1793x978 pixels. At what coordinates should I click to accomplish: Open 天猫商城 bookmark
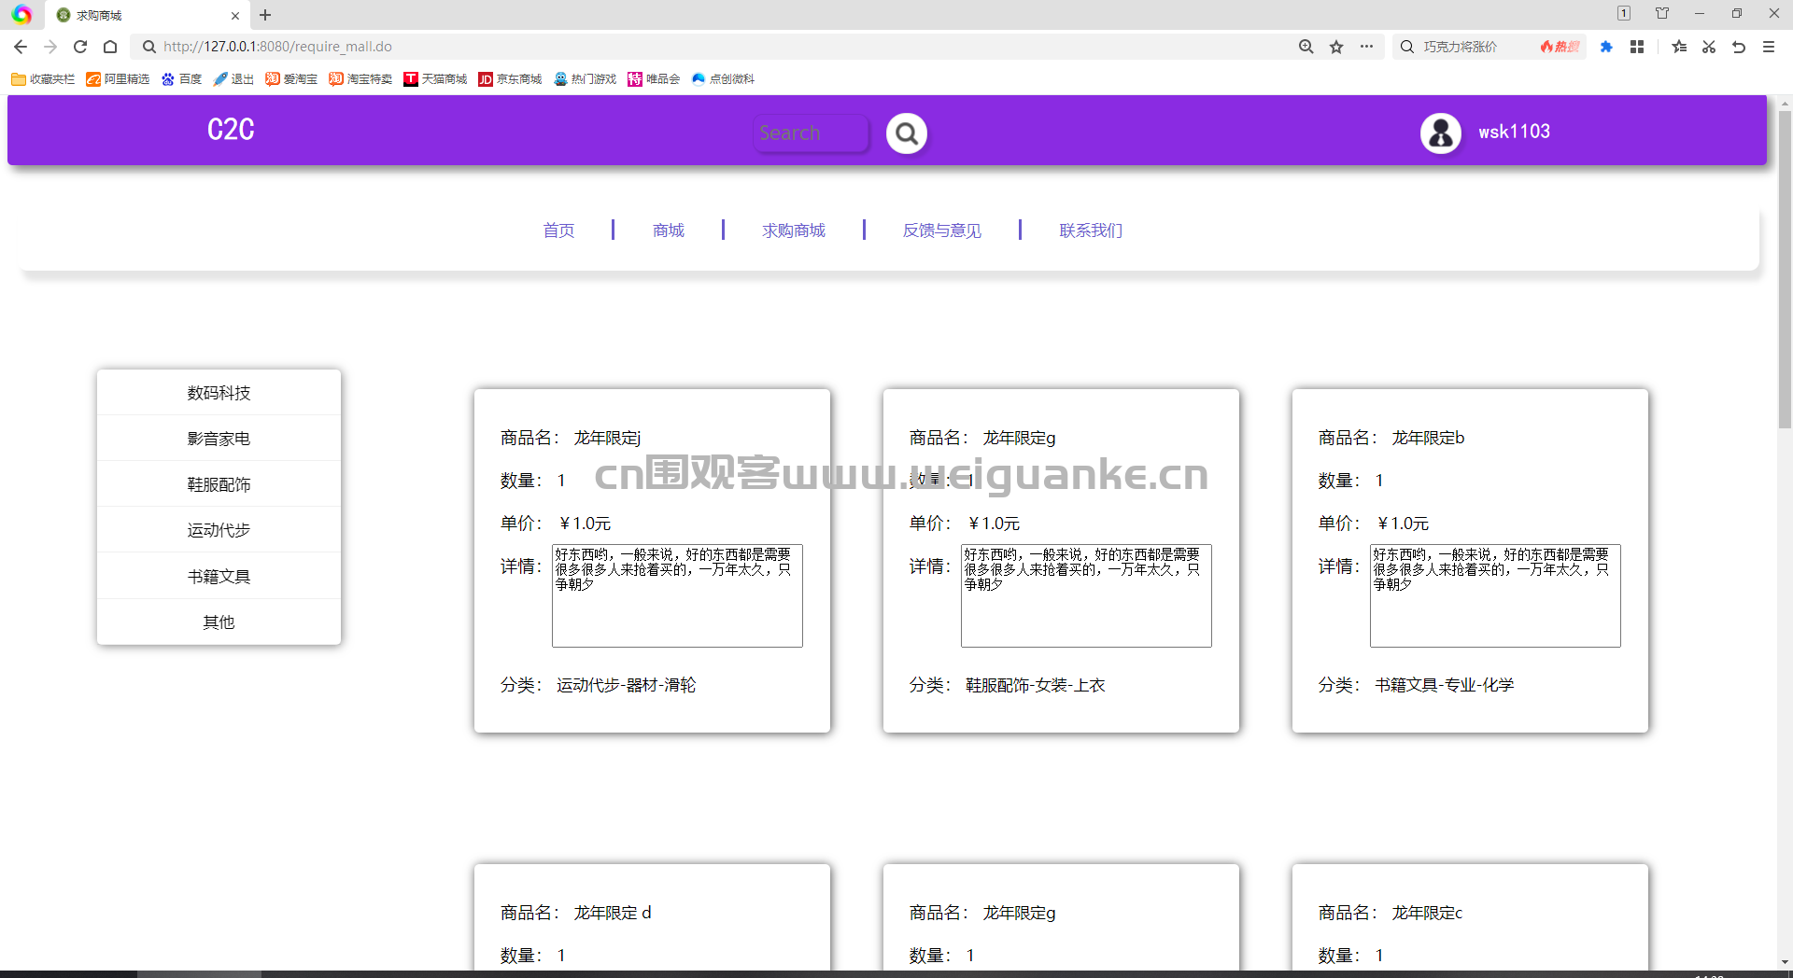click(435, 79)
